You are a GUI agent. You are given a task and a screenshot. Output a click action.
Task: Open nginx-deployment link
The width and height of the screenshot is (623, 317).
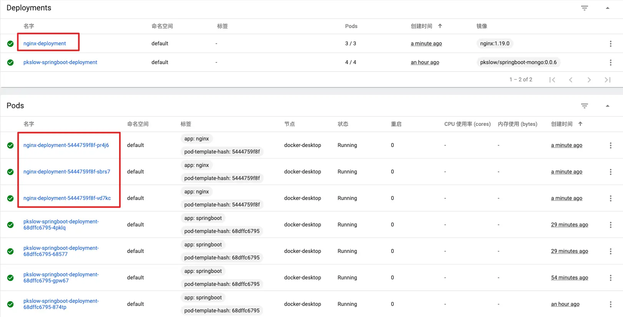(x=45, y=43)
